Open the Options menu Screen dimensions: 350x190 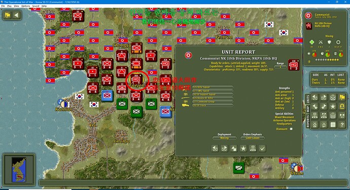tap(25, 6)
